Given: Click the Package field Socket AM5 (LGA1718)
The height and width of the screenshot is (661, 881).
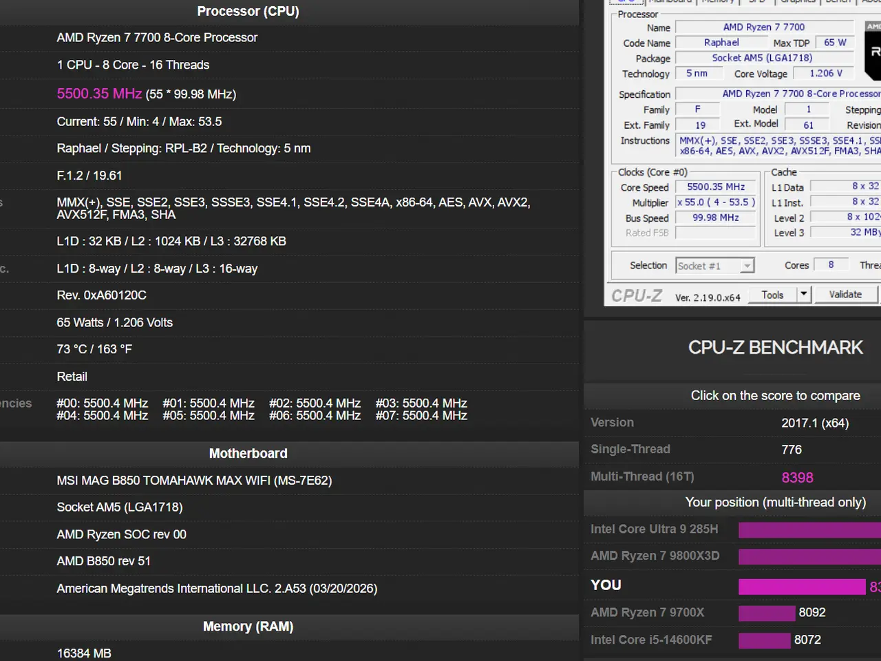Looking at the screenshot, I should coord(764,59).
